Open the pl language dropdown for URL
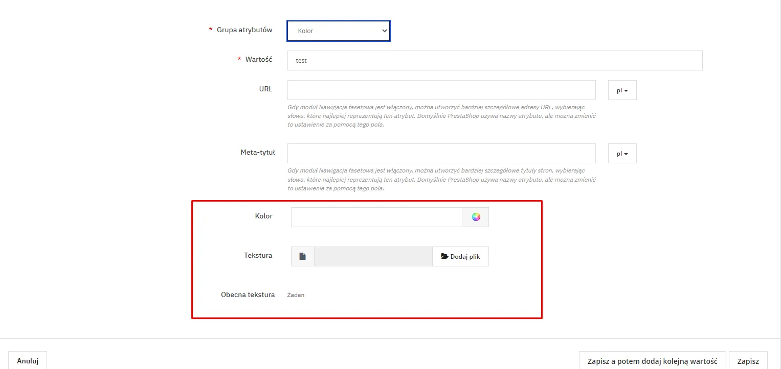 point(622,90)
